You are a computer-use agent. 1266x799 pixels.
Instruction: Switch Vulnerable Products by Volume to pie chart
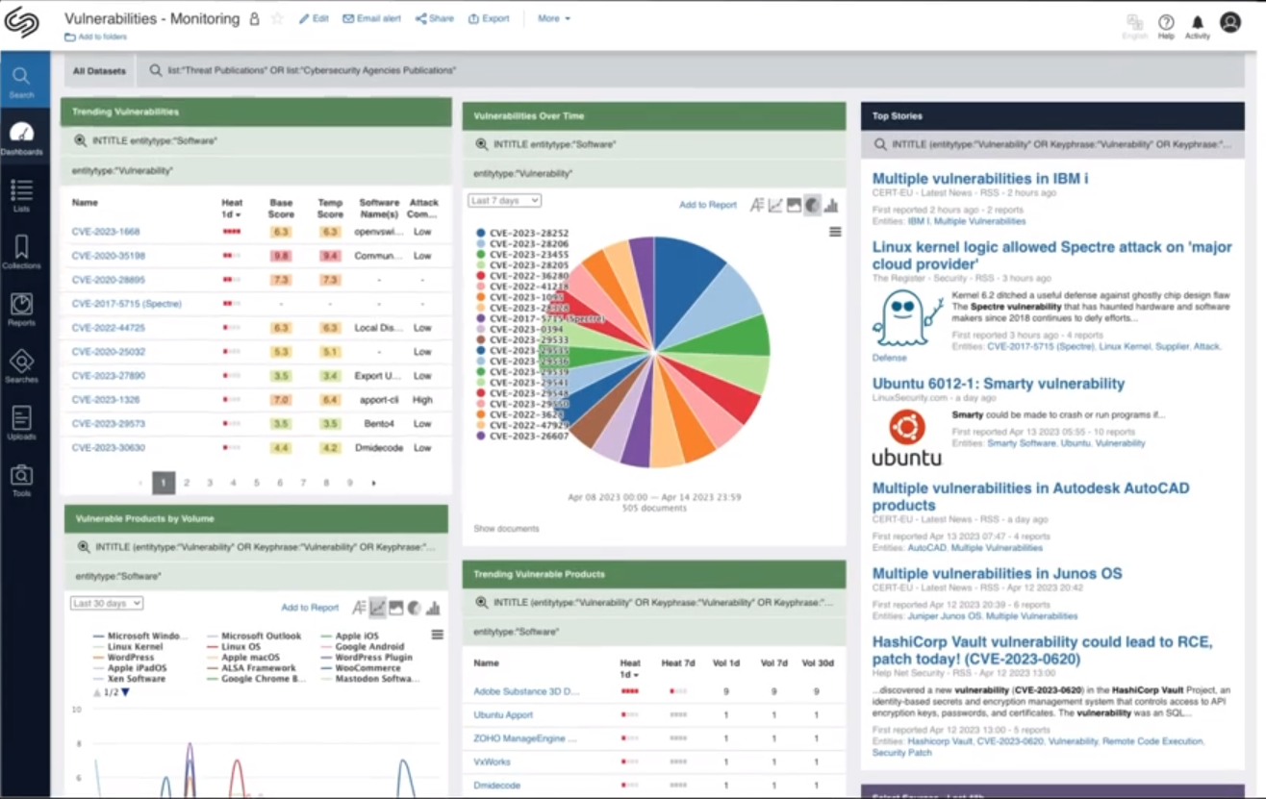click(x=415, y=608)
